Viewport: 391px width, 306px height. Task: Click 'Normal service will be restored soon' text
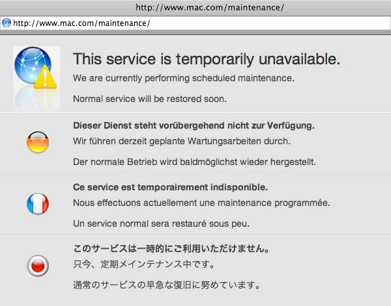click(150, 99)
